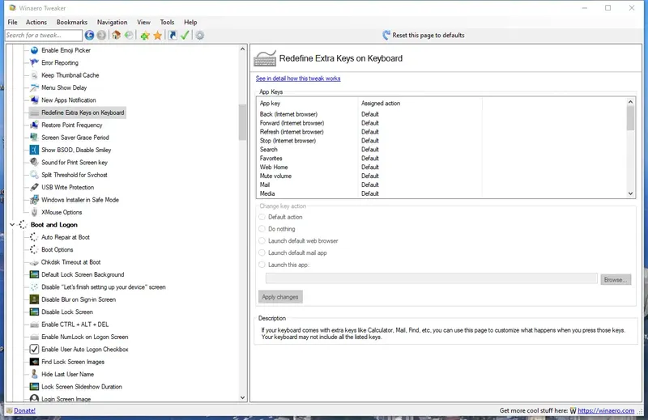Select Launch default mail app option

262,252
